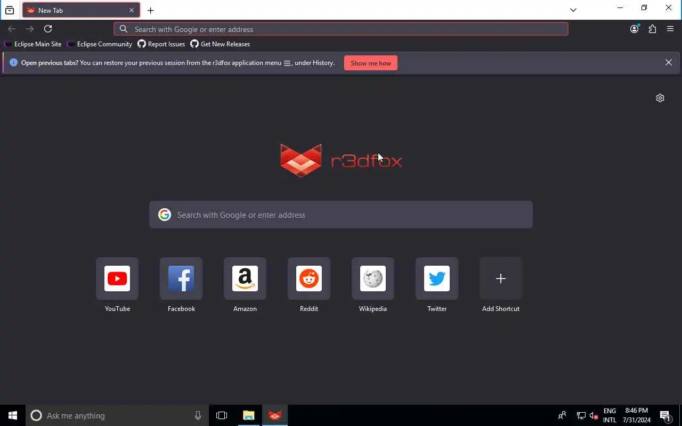Close the New Tab tab

point(132,10)
